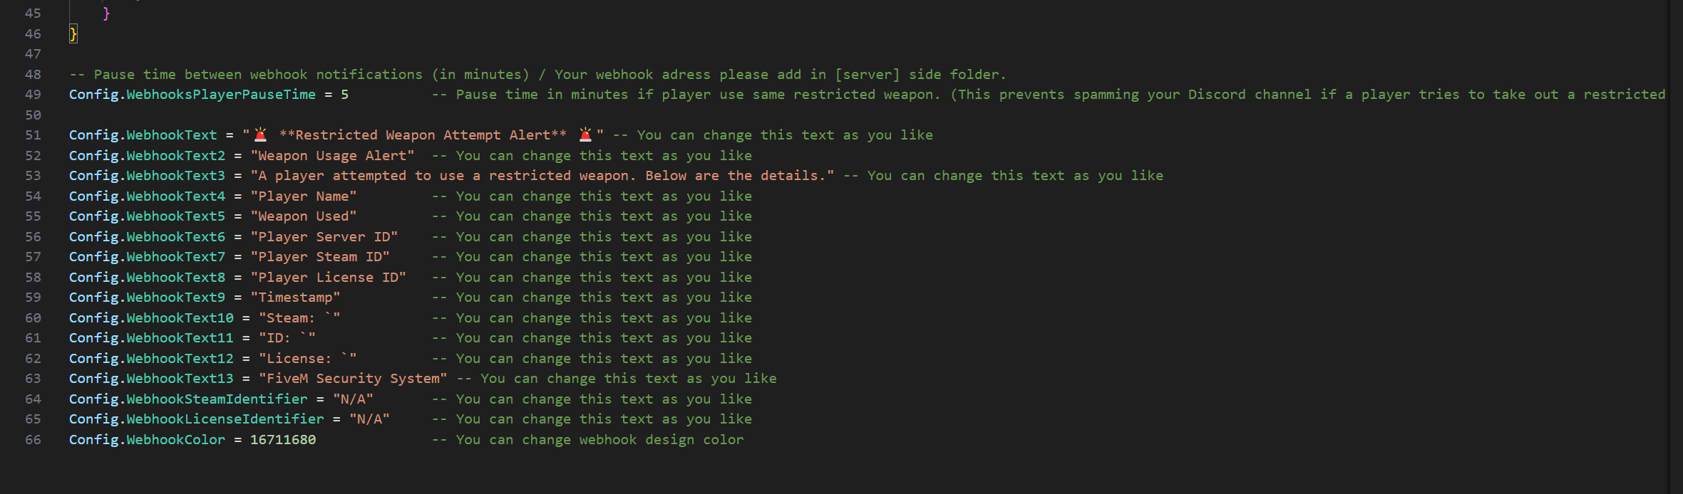Click the "Player Server ID" string
The width and height of the screenshot is (1683, 494).
[324, 237]
